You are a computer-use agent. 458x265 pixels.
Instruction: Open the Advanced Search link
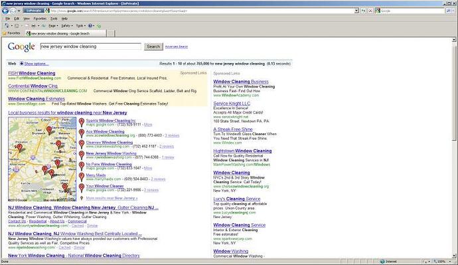(177, 46)
